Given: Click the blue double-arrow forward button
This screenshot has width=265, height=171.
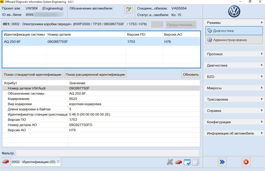Looking at the screenshot, I should [222, 162].
